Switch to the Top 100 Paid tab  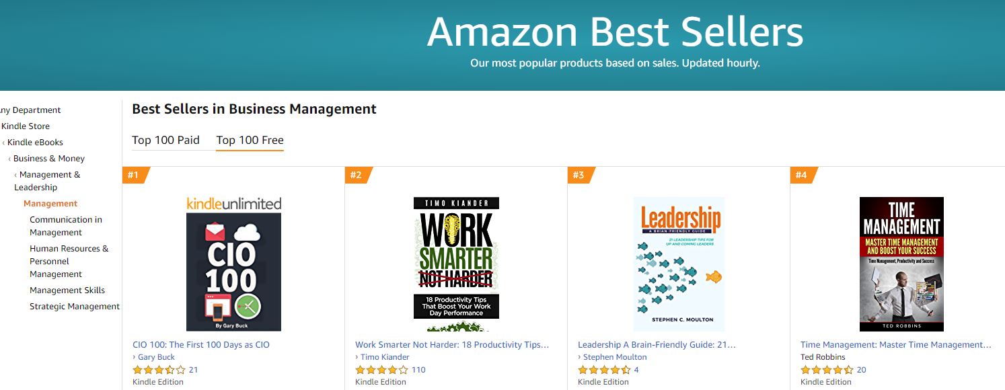pyautogui.click(x=165, y=140)
